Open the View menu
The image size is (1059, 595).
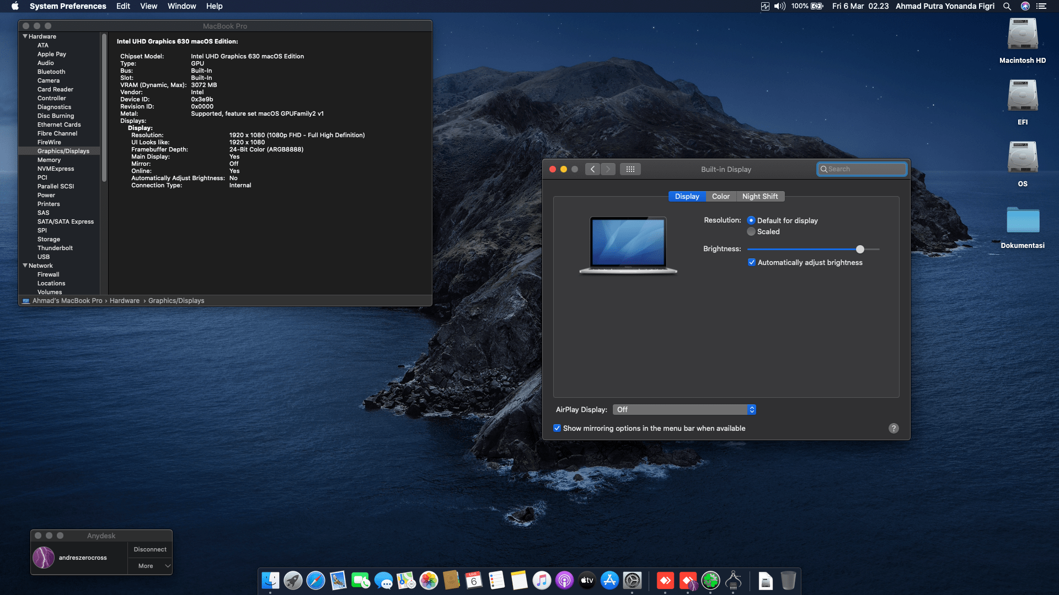(148, 6)
